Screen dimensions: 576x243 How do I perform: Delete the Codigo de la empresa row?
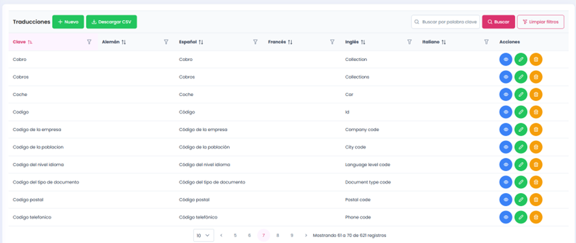click(536, 129)
